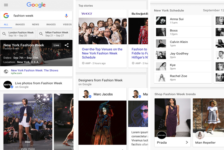Open Marc Jacobs designer name
This screenshot has width=224, height=150.
tap(103, 94)
